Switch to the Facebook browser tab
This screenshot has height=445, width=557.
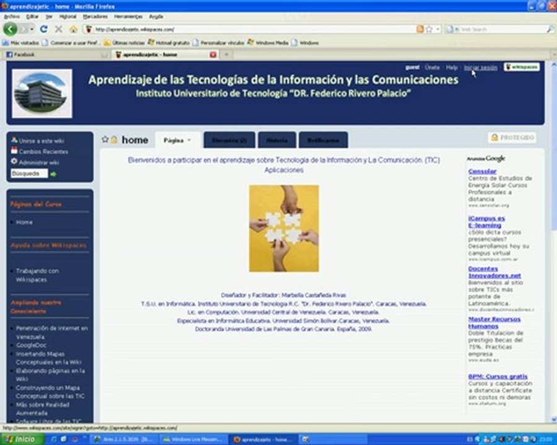[x=53, y=54]
